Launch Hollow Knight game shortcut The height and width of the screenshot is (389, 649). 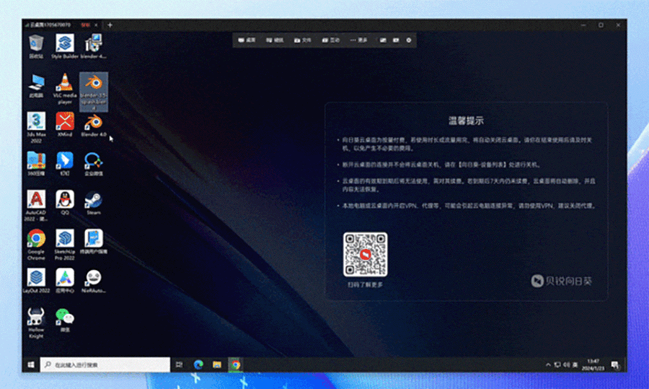(37, 323)
